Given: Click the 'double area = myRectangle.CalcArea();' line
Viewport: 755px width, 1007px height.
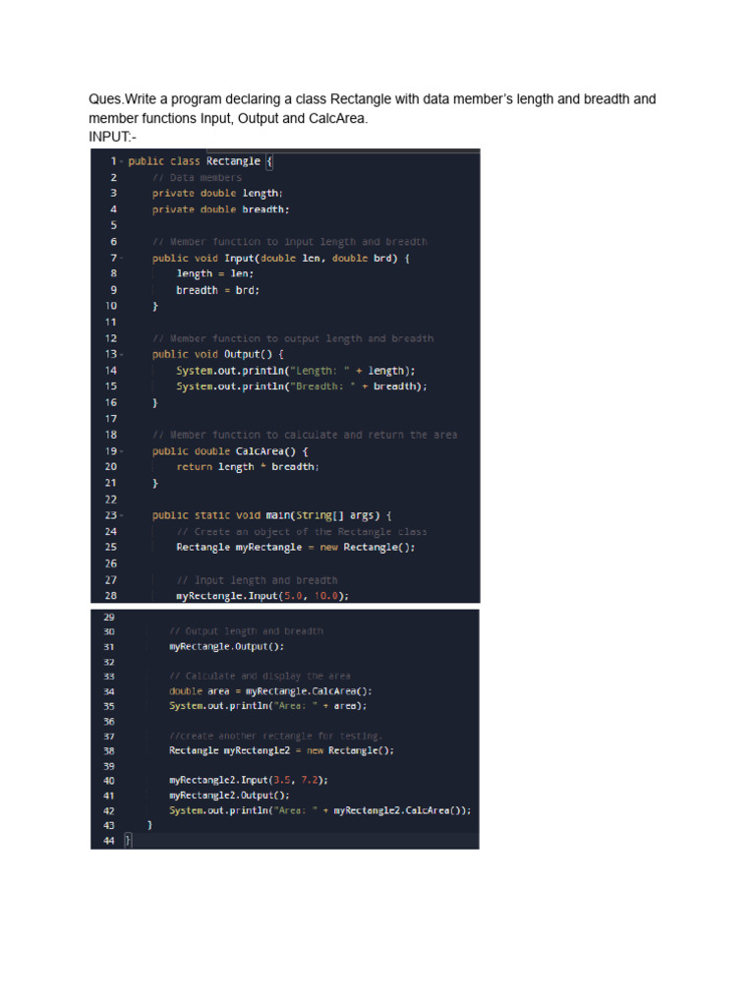Looking at the screenshot, I should point(270,691).
